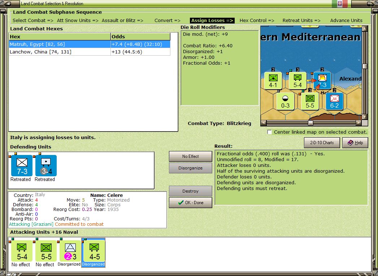Click the Retreat Units subphase label
378x276 pixels.
(301, 21)
